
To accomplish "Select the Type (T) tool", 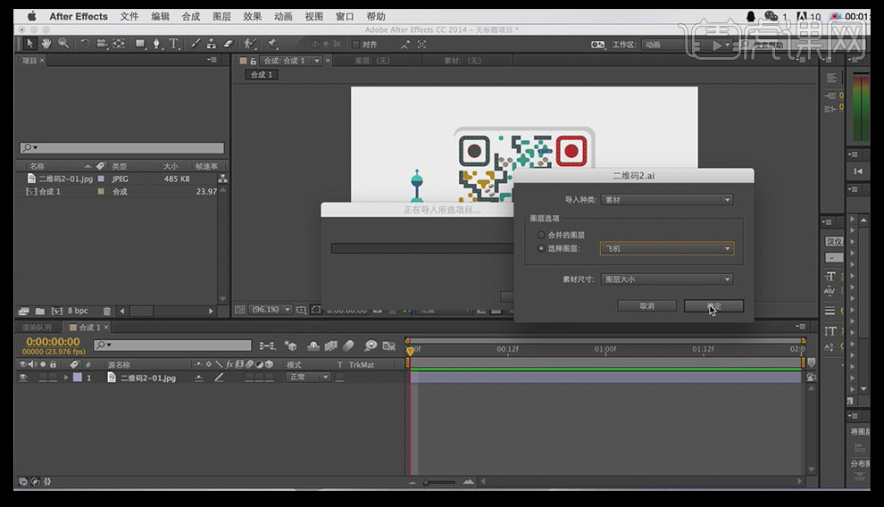I will click(x=173, y=43).
